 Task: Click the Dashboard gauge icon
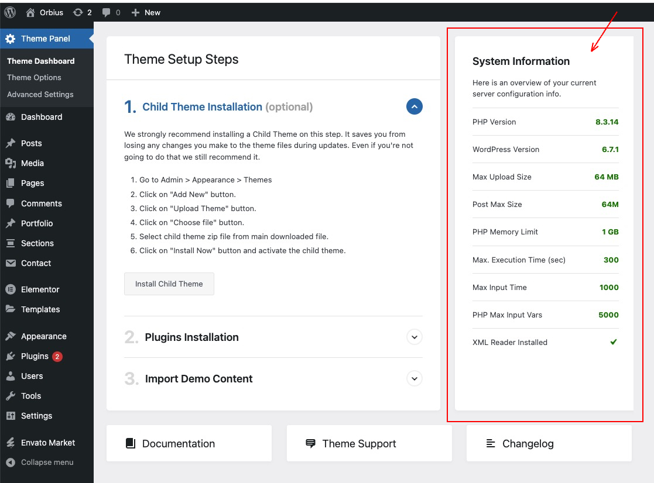(x=11, y=117)
